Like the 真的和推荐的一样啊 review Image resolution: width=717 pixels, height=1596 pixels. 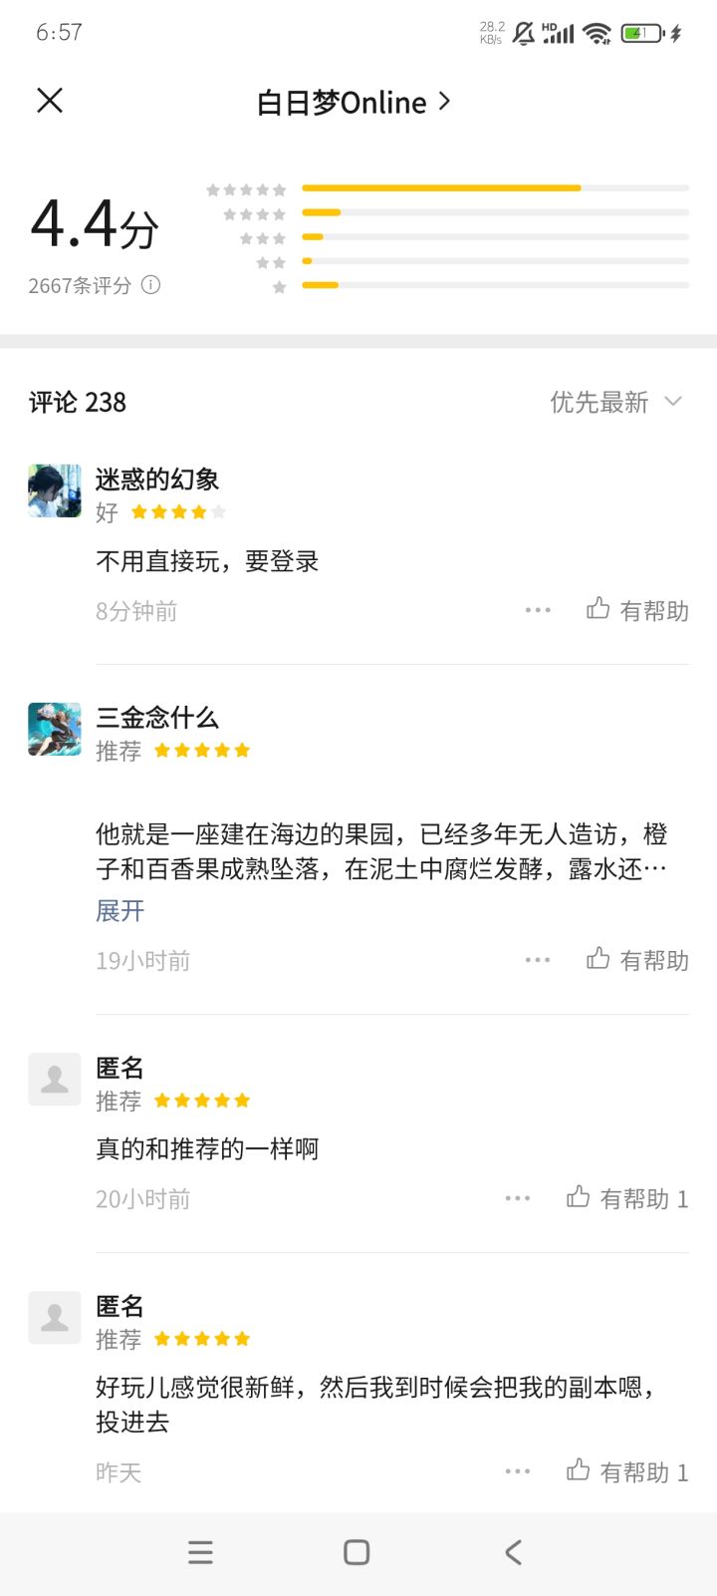626,1198
